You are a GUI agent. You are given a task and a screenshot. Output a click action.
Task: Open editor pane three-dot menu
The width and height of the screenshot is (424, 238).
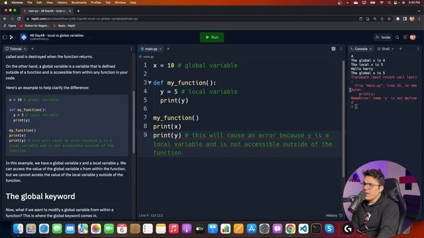tap(341, 49)
